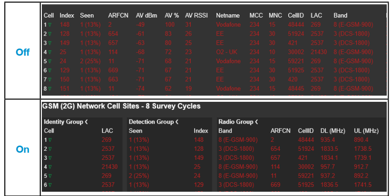Select Seen 2 (25%) in Detection Group
This screenshot has width=391, height=196.
tap(139, 176)
